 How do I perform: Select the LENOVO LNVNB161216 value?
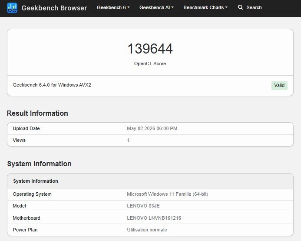pyautogui.click(x=154, y=218)
